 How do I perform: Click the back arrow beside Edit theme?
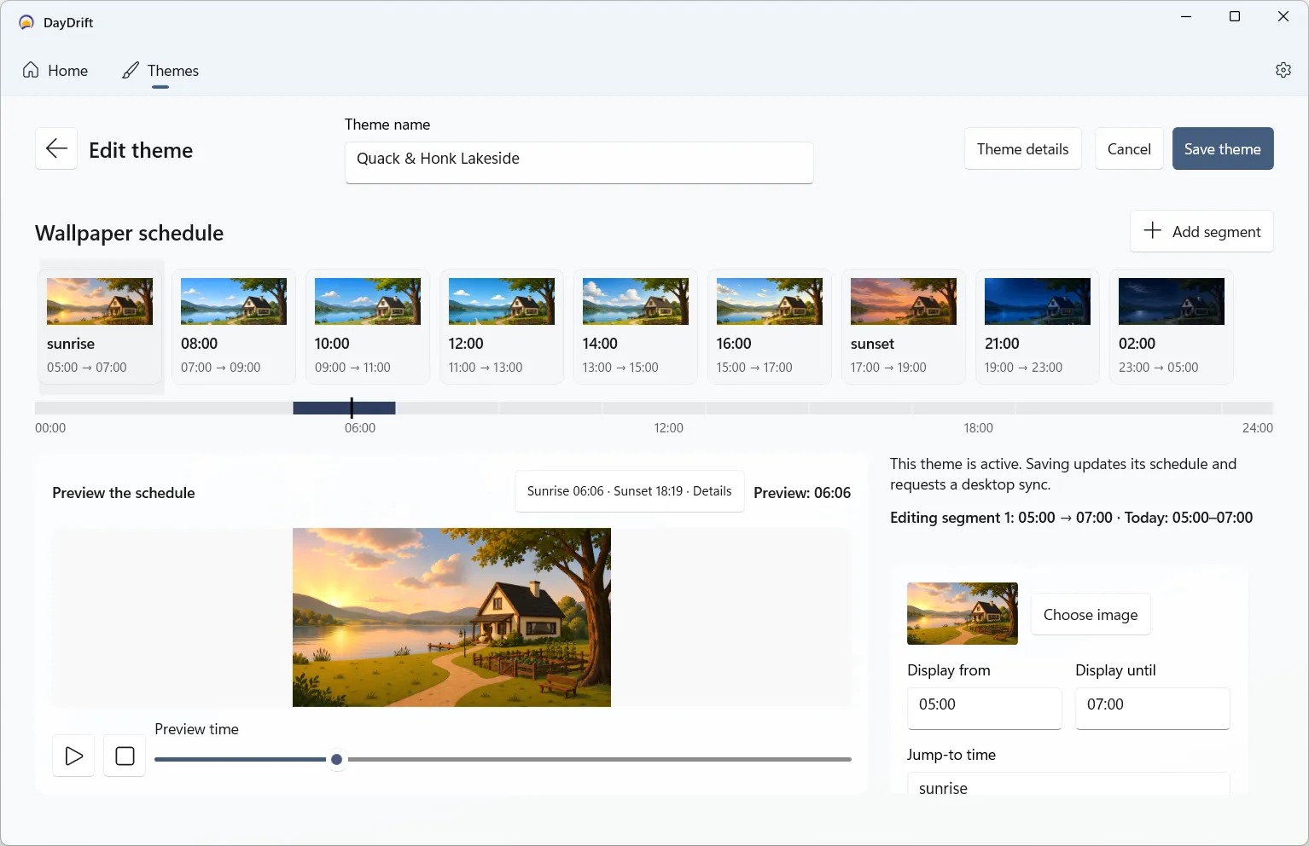point(56,148)
